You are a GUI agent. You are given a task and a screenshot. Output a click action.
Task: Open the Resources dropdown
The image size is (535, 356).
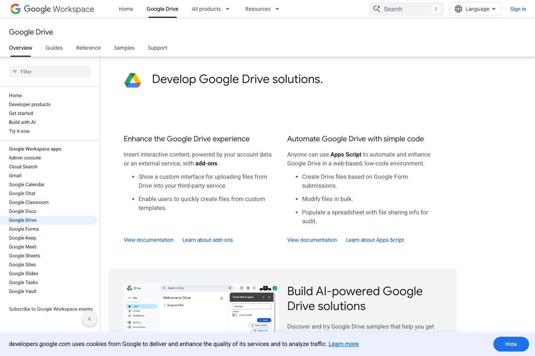point(262,9)
